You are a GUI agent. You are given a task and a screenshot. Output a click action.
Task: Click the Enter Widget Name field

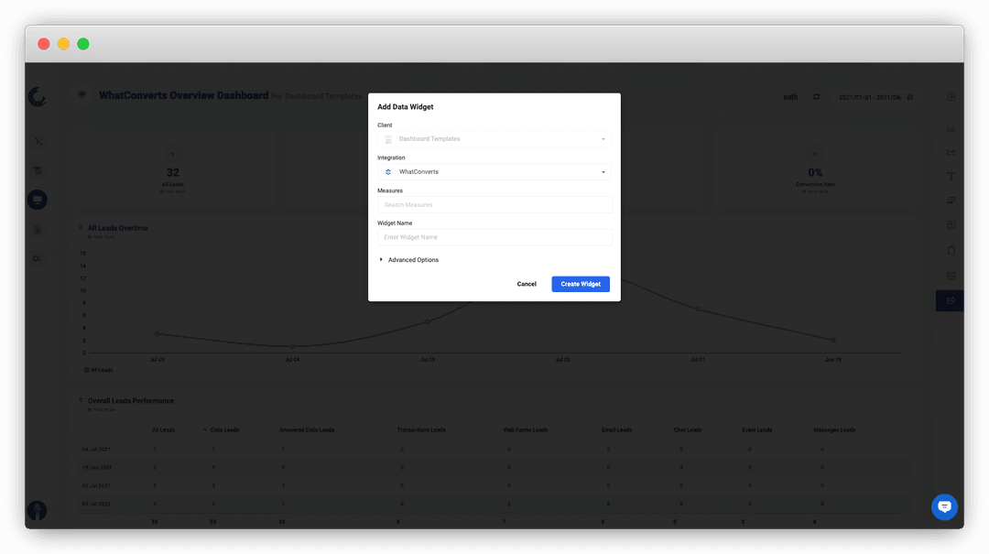pos(494,237)
